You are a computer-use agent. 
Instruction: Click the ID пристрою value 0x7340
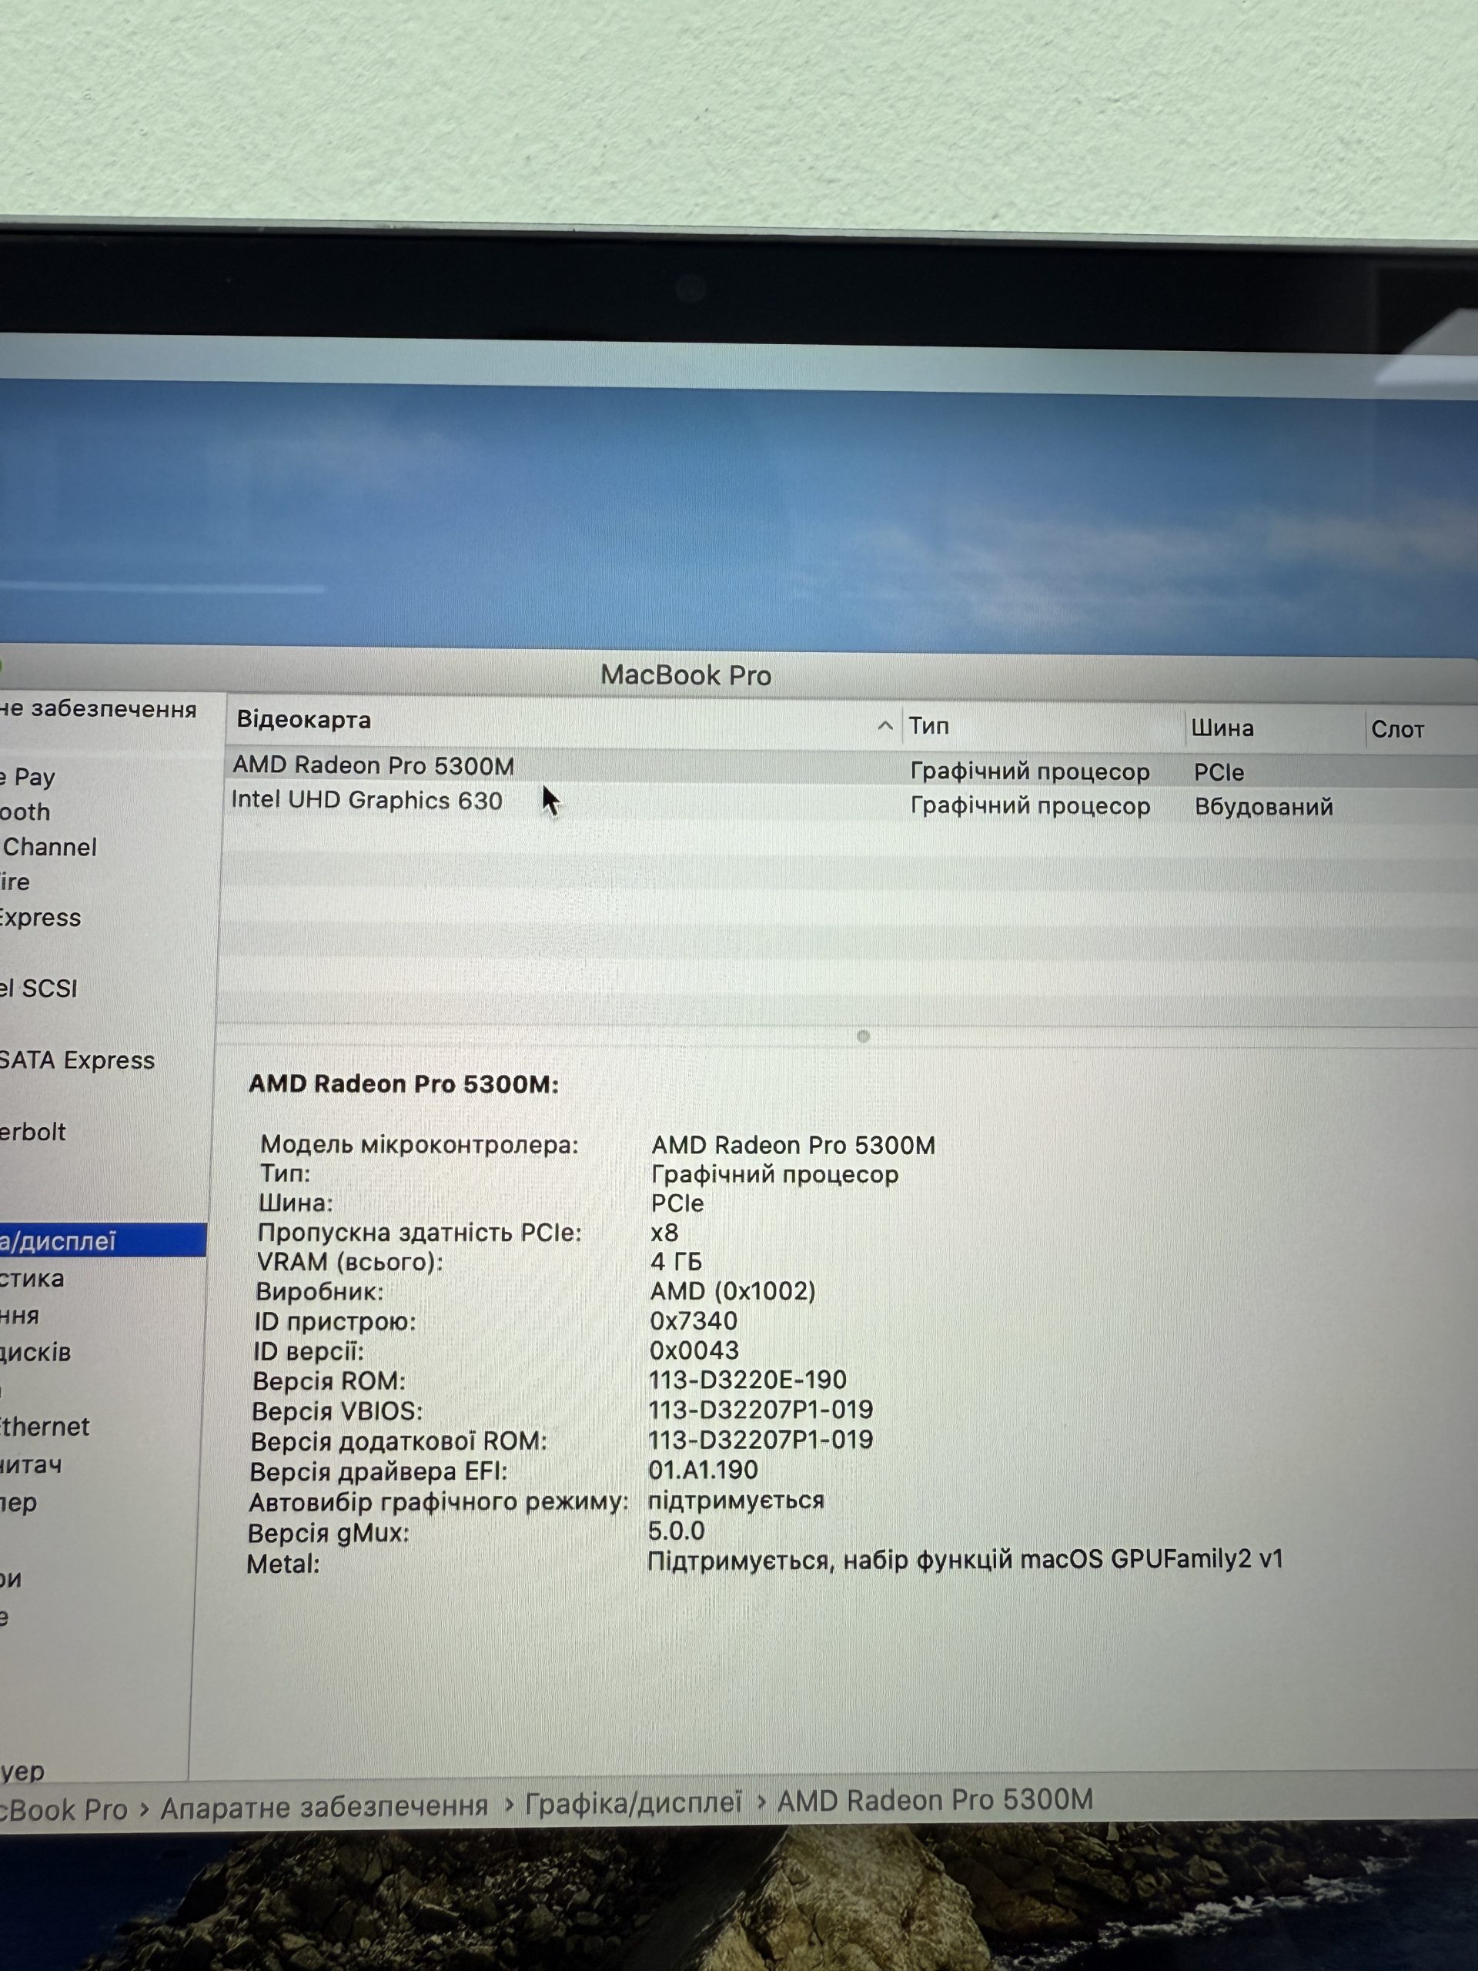(x=693, y=1320)
